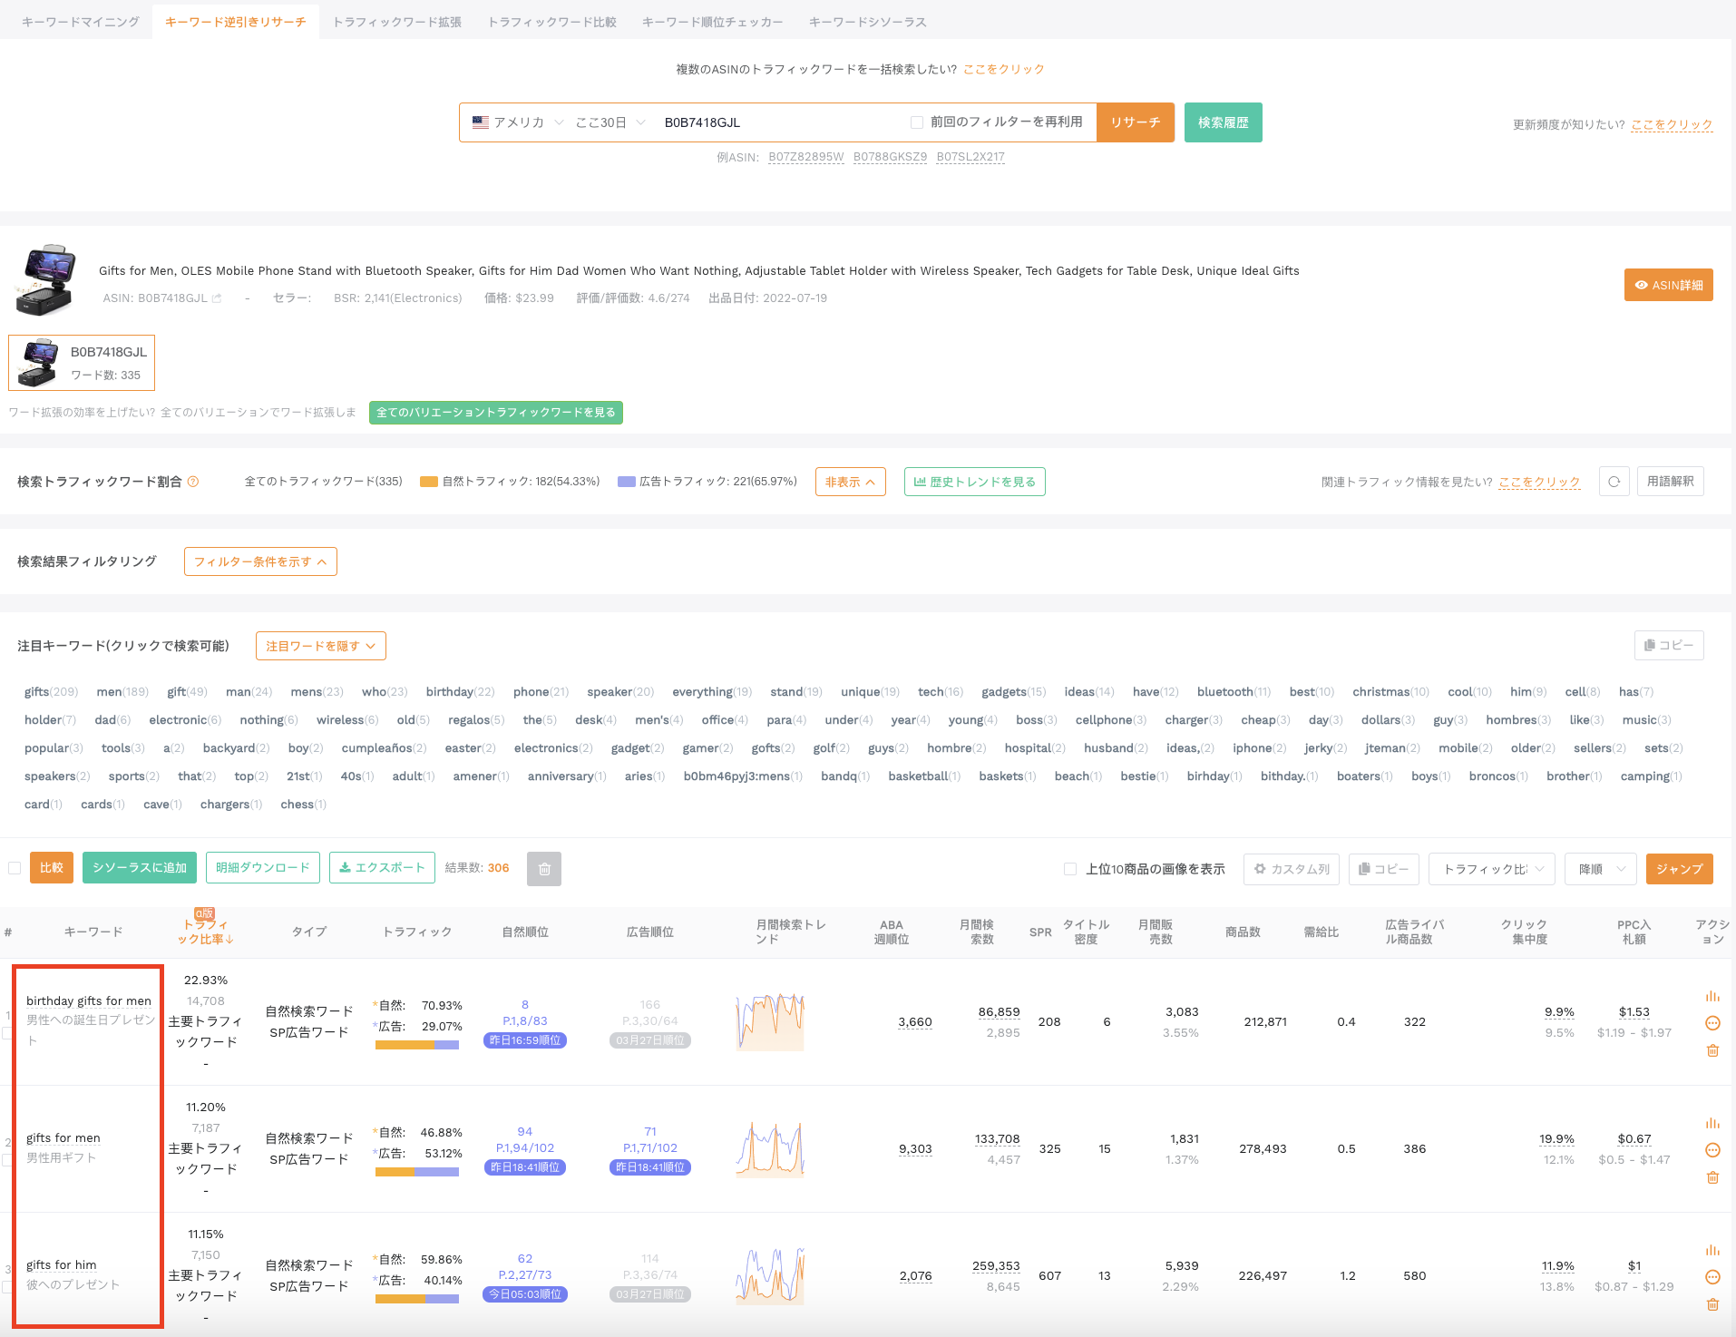Click the 検索履歴 button
Image resolution: width=1736 pixels, height=1337 pixels.
coord(1224,122)
